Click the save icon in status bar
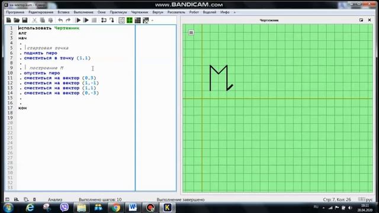379x213 pixels. tap(17, 199)
